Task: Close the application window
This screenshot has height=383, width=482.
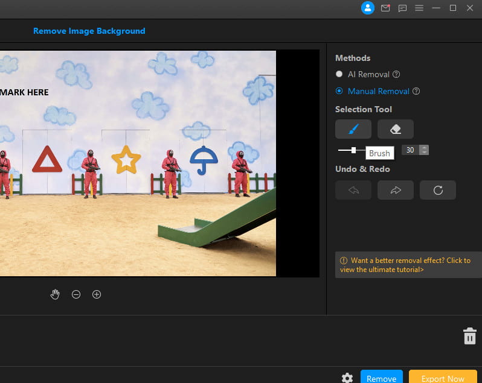Action: click(470, 8)
